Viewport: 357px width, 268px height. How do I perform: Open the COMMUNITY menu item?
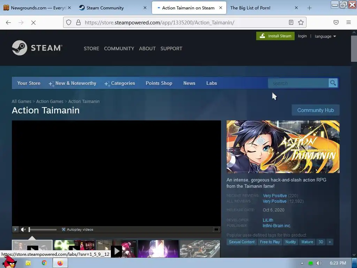[119, 49]
